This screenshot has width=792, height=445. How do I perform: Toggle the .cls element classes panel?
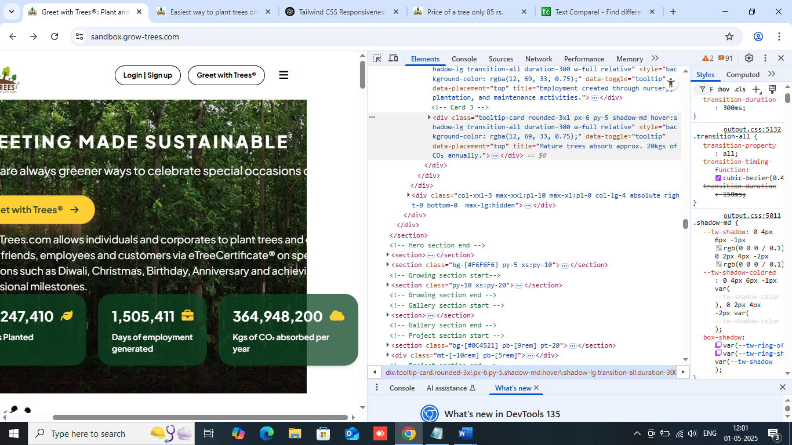click(x=740, y=89)
